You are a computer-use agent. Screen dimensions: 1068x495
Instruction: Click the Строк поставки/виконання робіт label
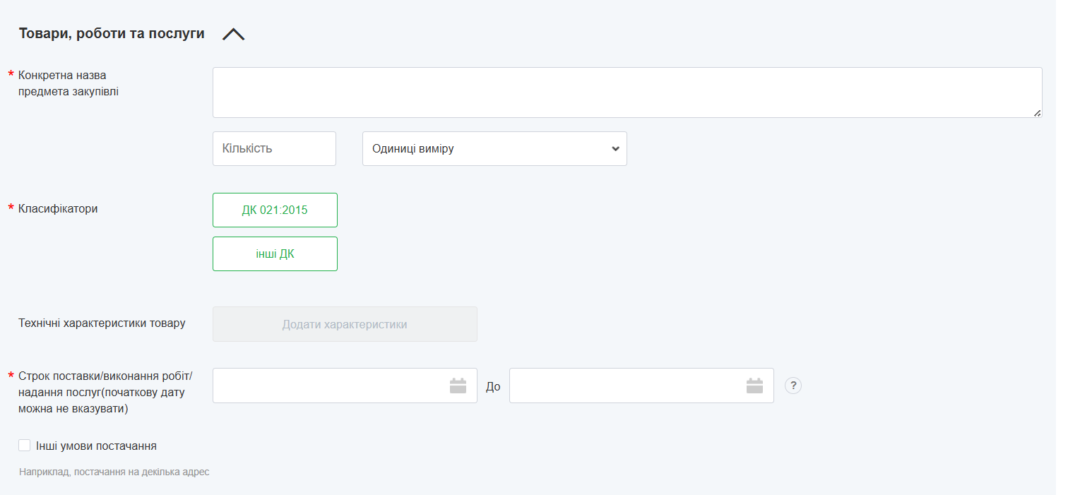point(105,375)
